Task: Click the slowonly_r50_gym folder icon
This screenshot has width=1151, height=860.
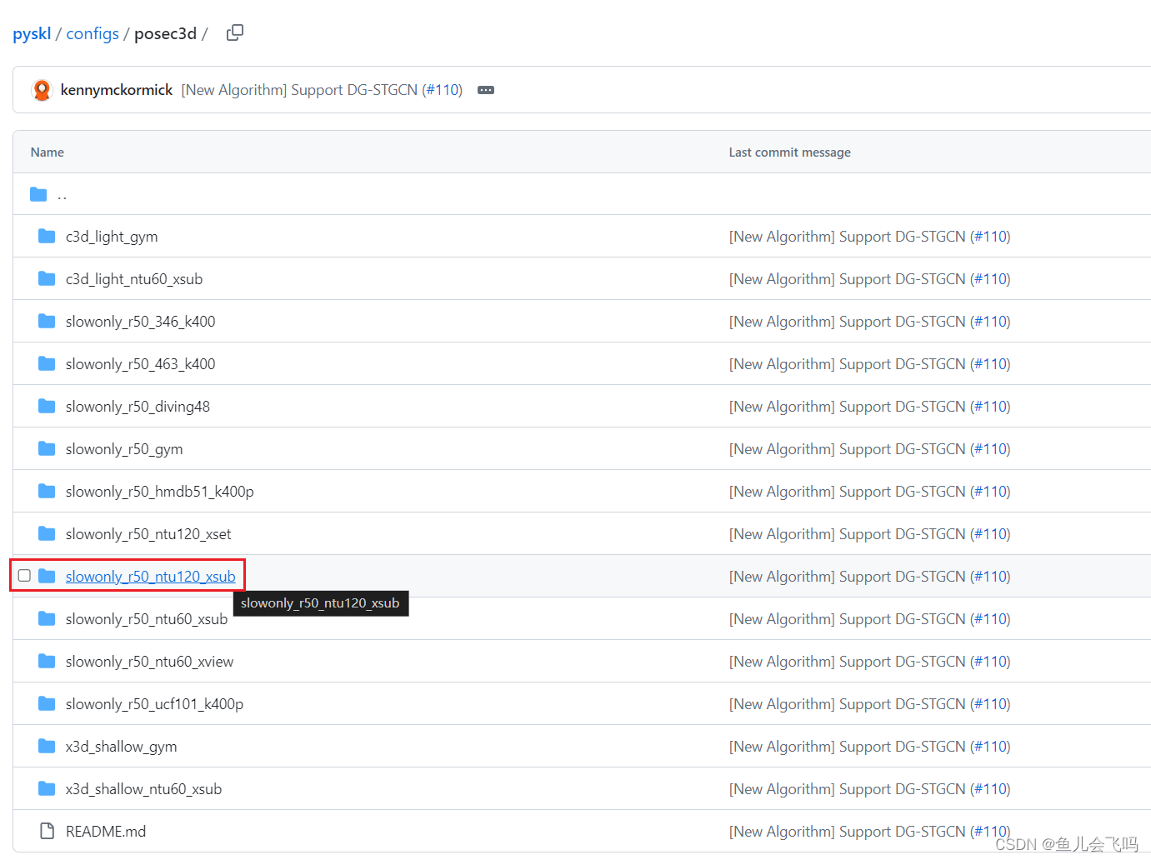Action: 47,449
